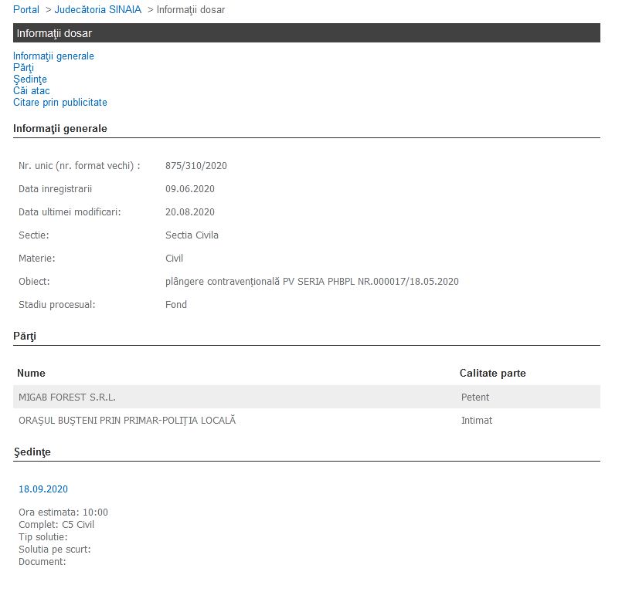The width and height of the screenshot is (622, 592).
Task: Click the Calitate parte column header
Action: click(492, 373)
